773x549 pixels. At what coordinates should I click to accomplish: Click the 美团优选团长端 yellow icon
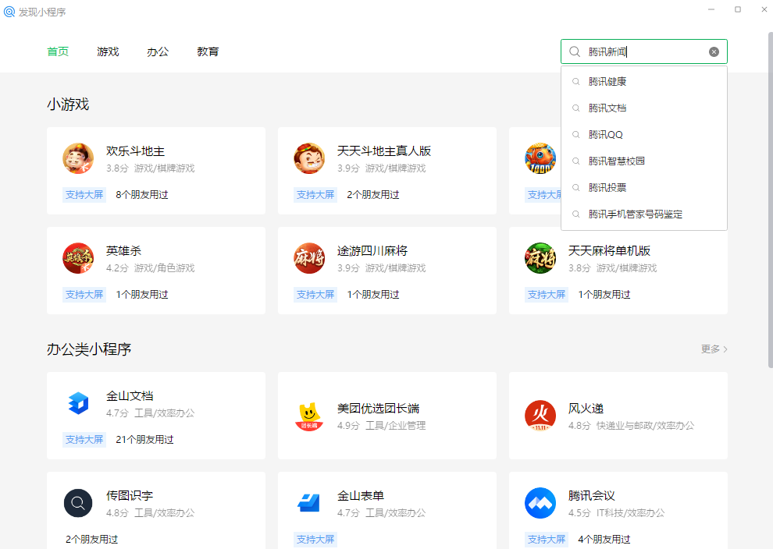(x=309, y=416)
